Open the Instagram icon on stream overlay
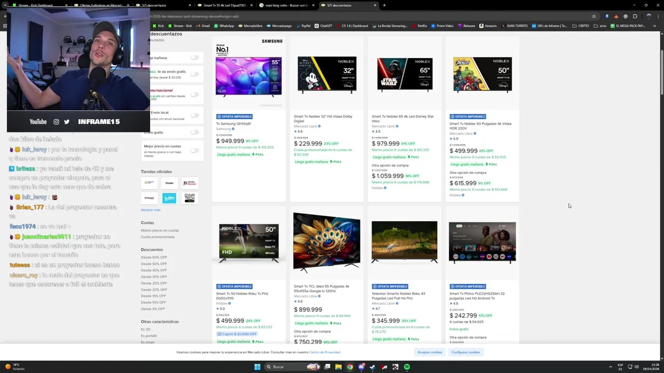This screenshot has width=664, height=373. tap(56, 122)
